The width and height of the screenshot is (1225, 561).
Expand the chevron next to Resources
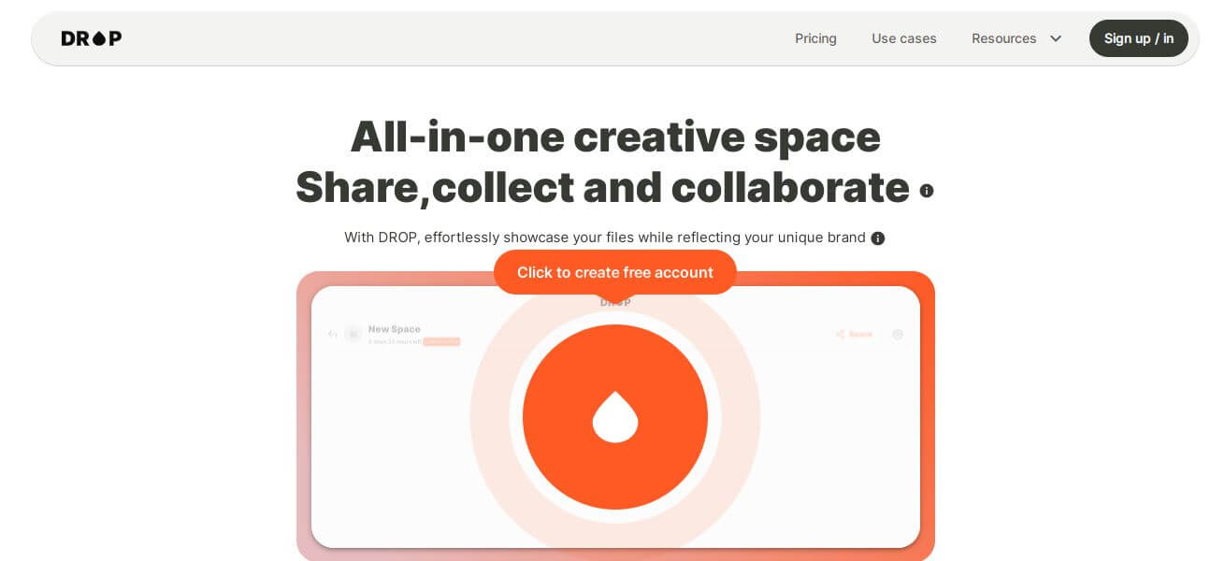coord(1056,38)
